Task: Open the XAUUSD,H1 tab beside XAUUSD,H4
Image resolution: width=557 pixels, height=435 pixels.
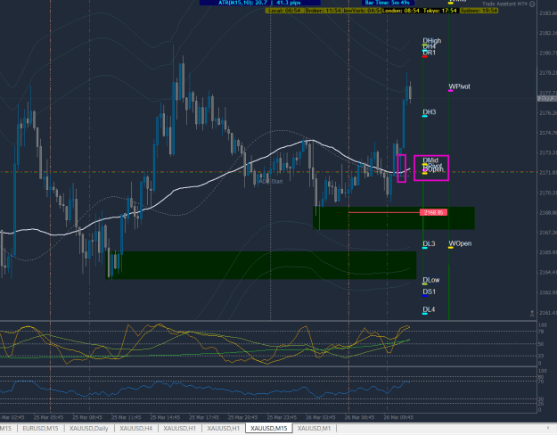Action: pyautogui.click(x=180, y=428)
